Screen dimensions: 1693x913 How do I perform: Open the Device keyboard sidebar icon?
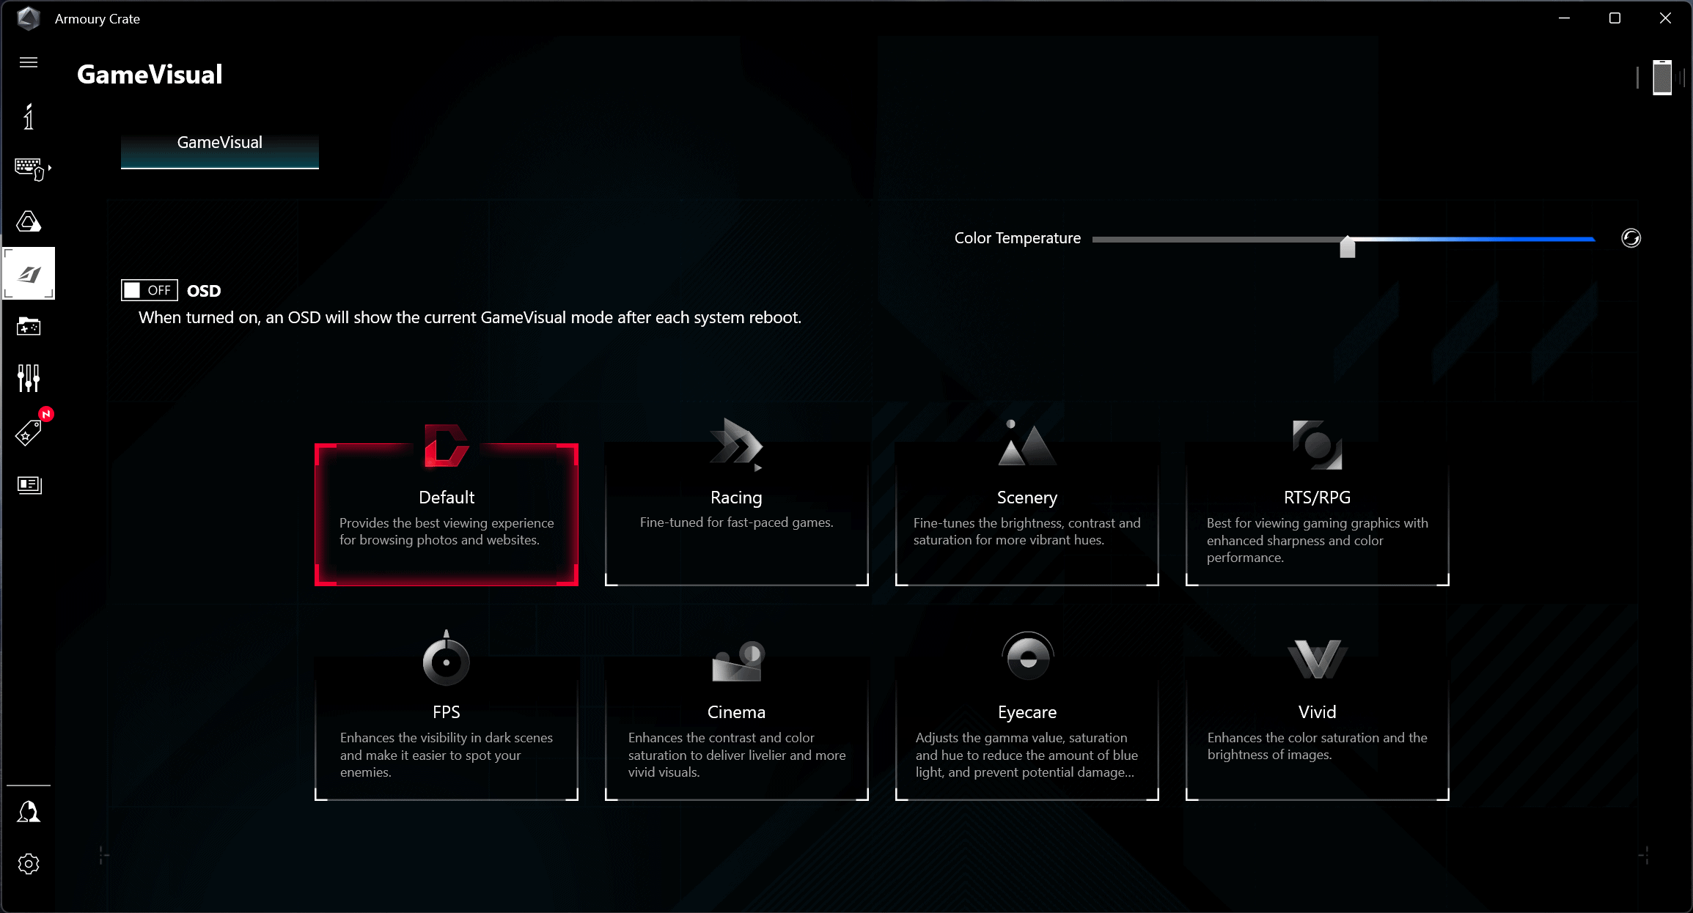31,169
